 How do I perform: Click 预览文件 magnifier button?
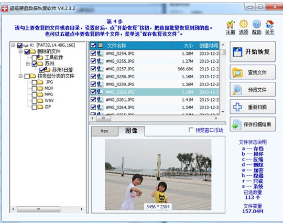point(253,89)
